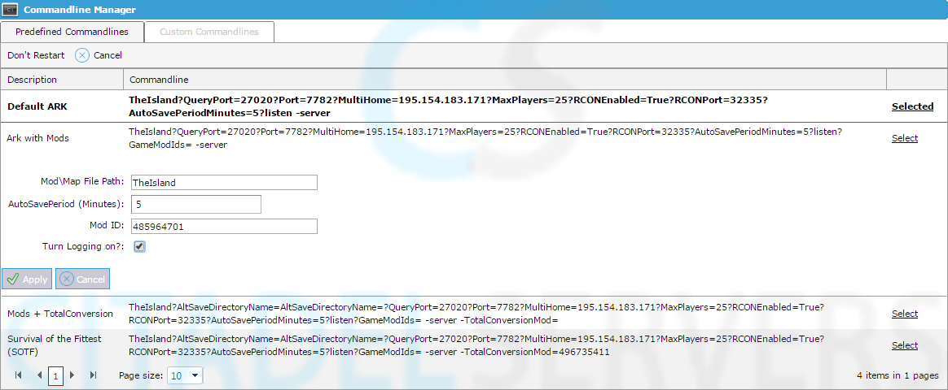Screen dimensions: 948x390
Task: Open the Custom Commandlines tab
Action: click(x=209, y=32)
